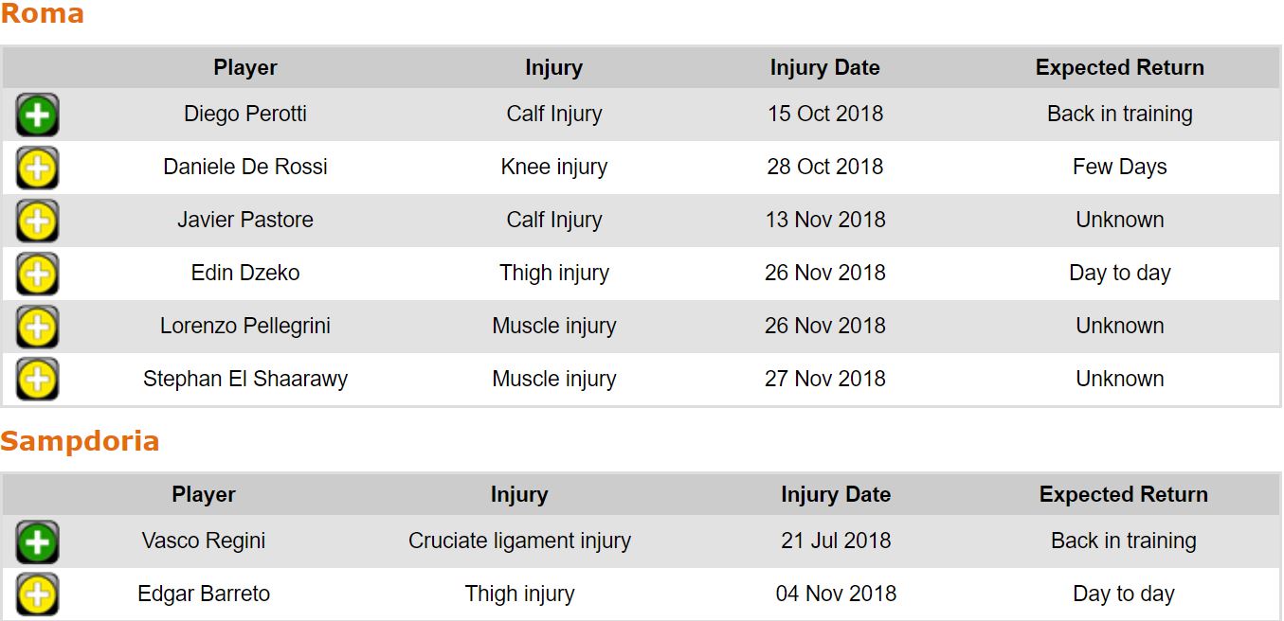Click the yellow plus icon beside Daniele De Rossi
This screenshot has height=621, width=1284.
pyautogui.click(x=37, y=169)
